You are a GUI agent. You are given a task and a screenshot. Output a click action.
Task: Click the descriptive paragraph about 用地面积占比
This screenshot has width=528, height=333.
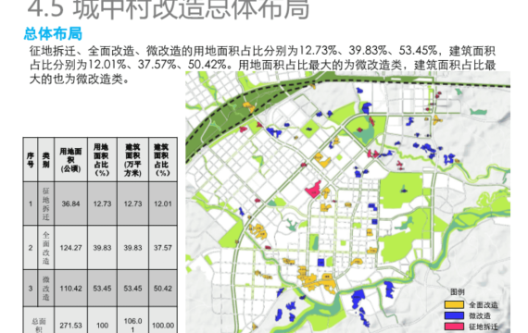click(x=263, y=65)
